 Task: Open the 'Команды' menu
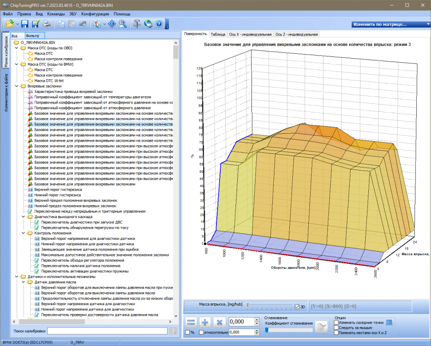(x=56, y=14)
